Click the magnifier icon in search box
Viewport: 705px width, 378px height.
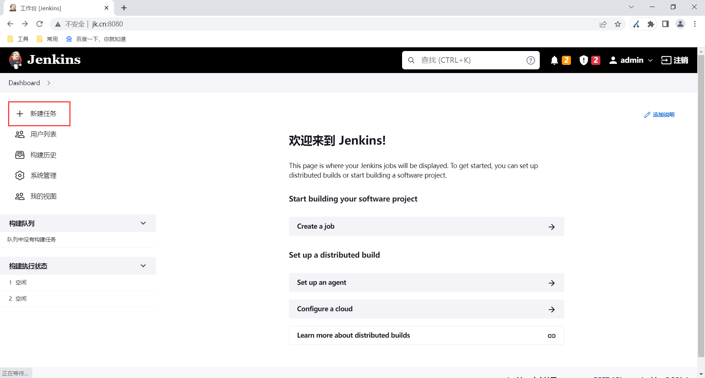click(411, 60)
